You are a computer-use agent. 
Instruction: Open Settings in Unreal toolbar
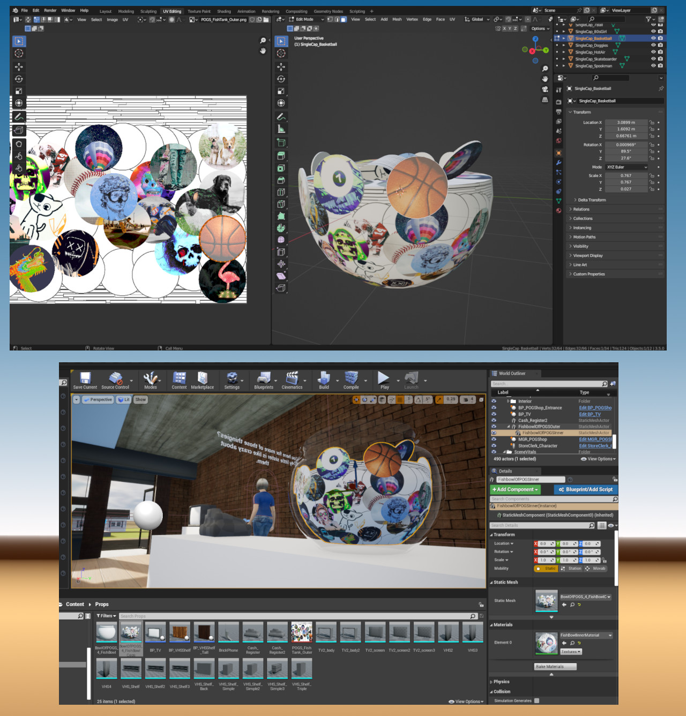pyautogui.click(x=232, y=381)
